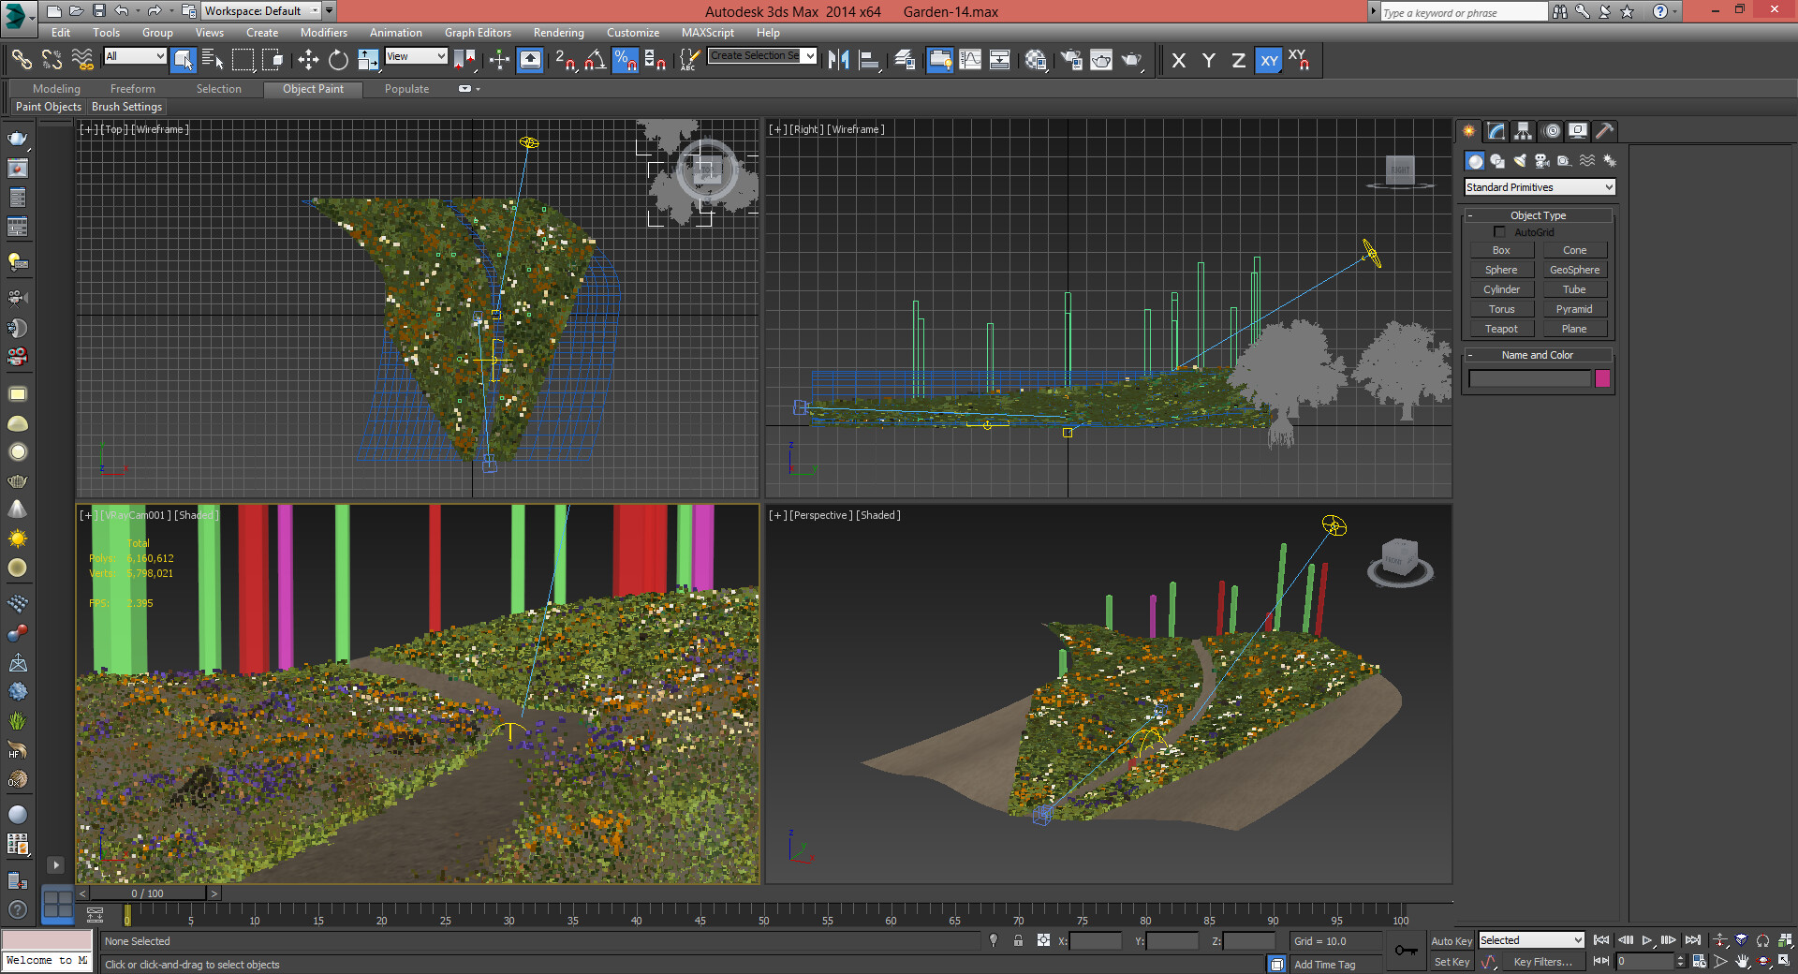The image size is (1798, 974).
Task: Click the Select and Link chain icon
Action: point(21,61)
